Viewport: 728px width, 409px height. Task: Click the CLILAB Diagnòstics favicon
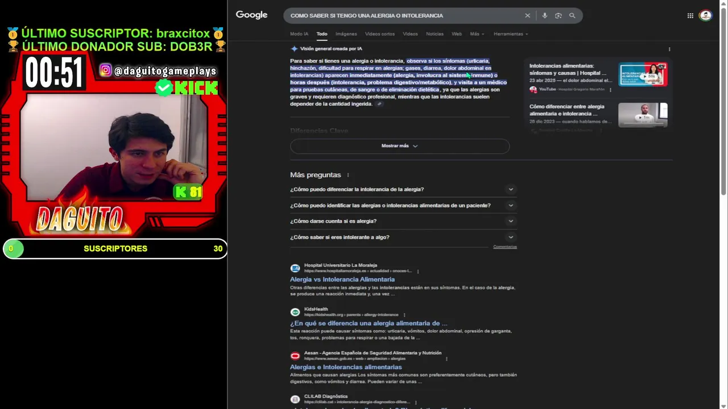pos(295,399)
